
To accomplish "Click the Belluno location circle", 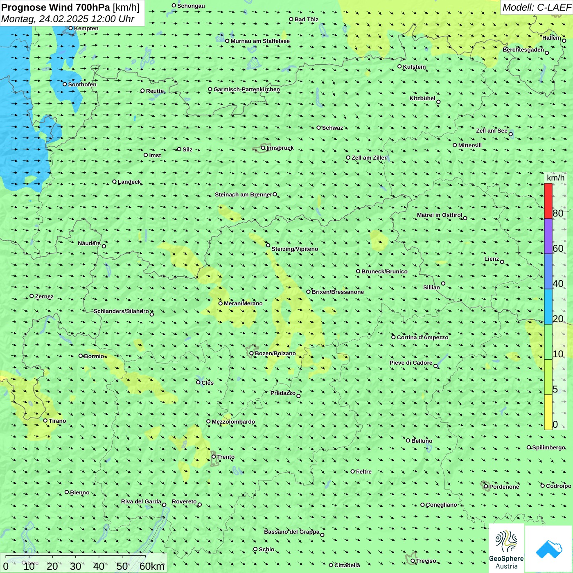I will coord(408,440).
